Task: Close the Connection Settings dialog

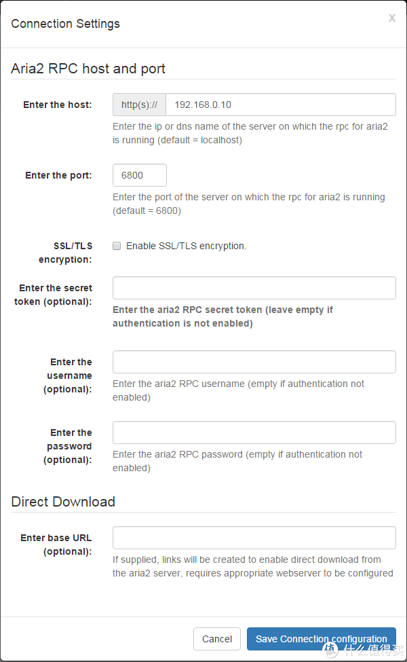Action: (x=391, y=18)
